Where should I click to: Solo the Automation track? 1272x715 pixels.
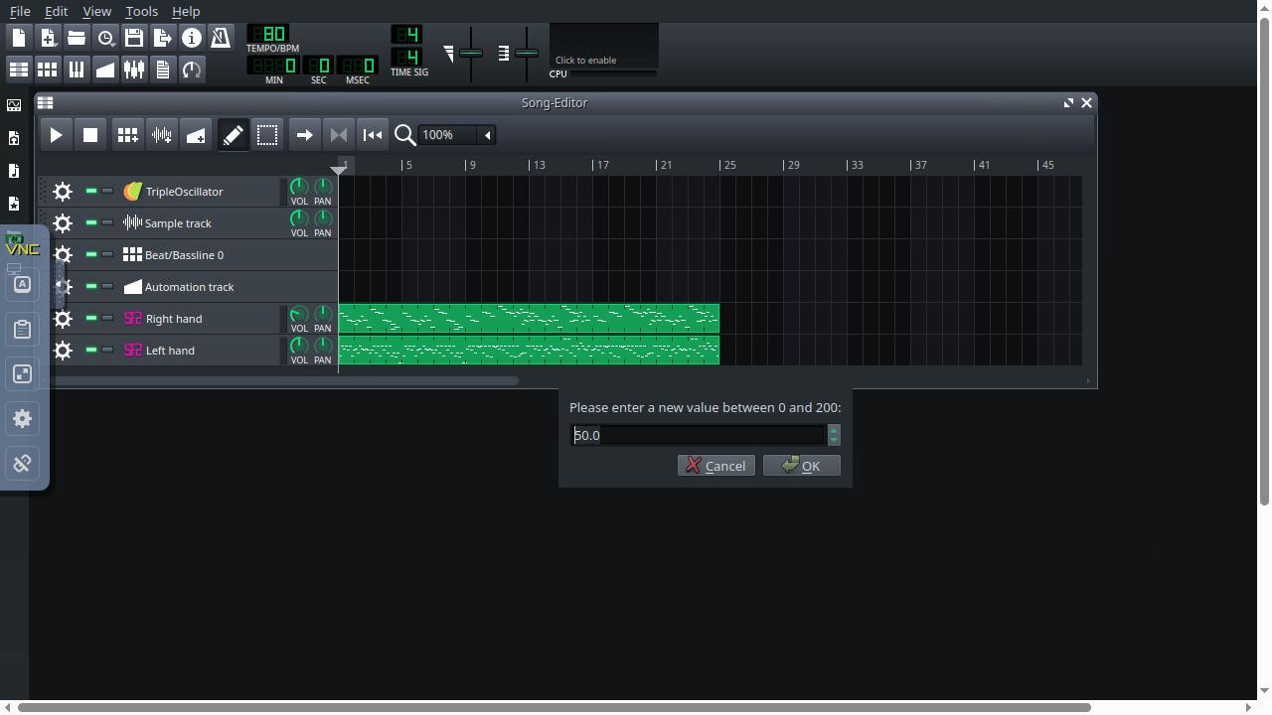click(107, 286)
